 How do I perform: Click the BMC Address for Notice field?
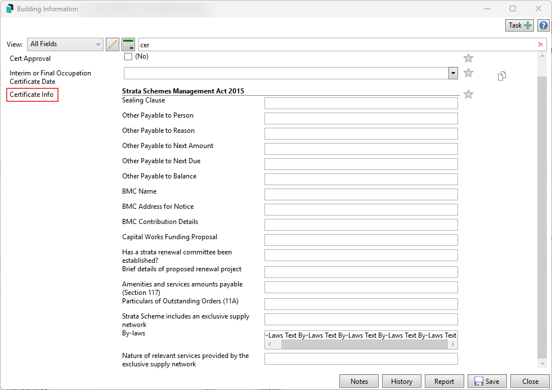point(361,209)
